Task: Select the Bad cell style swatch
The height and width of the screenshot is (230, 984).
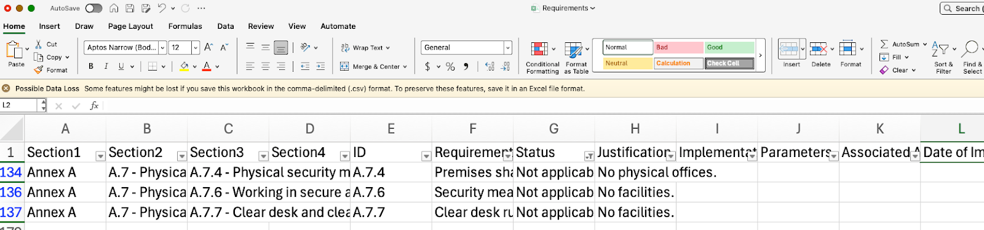Action: [x=678, y=47]
